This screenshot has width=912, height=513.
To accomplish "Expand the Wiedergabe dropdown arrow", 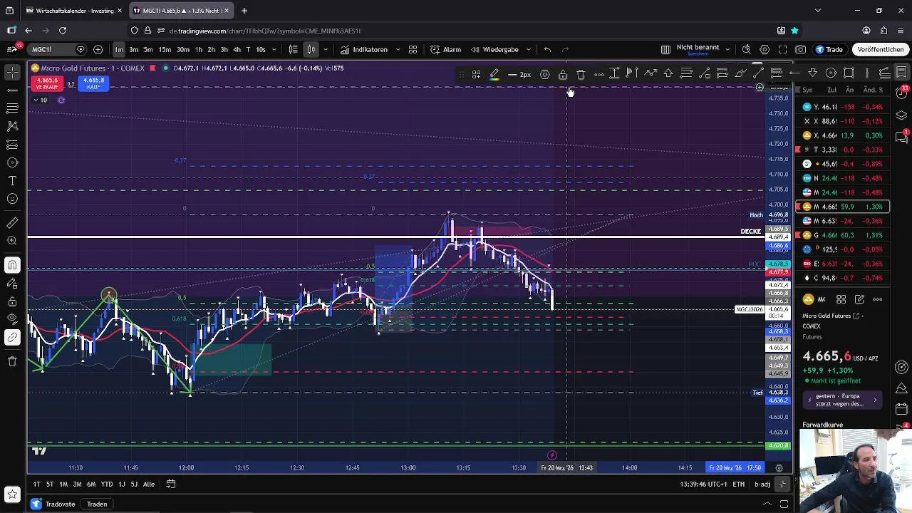I will pyautogui.click(x=529, y=49).
